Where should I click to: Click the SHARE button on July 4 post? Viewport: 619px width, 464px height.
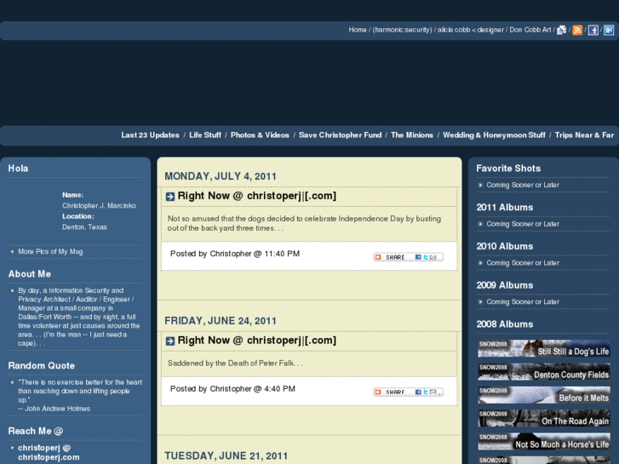(408, 257)
